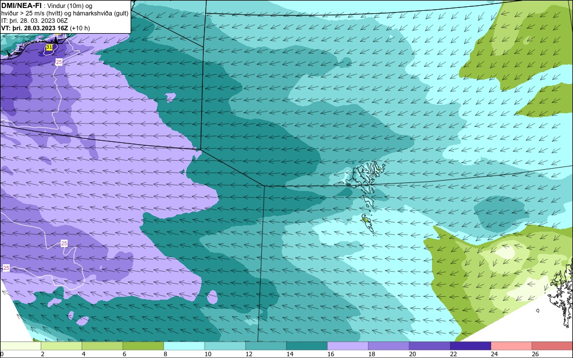573x358 pixels.
Task: Click the legend scale value 26
Action: [x=535, y=354]
